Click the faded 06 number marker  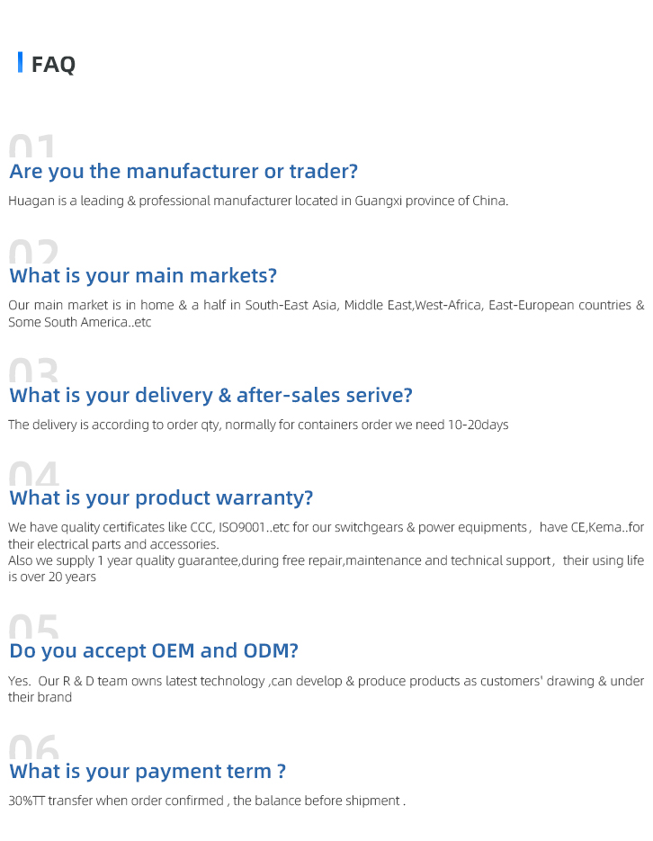33,747
